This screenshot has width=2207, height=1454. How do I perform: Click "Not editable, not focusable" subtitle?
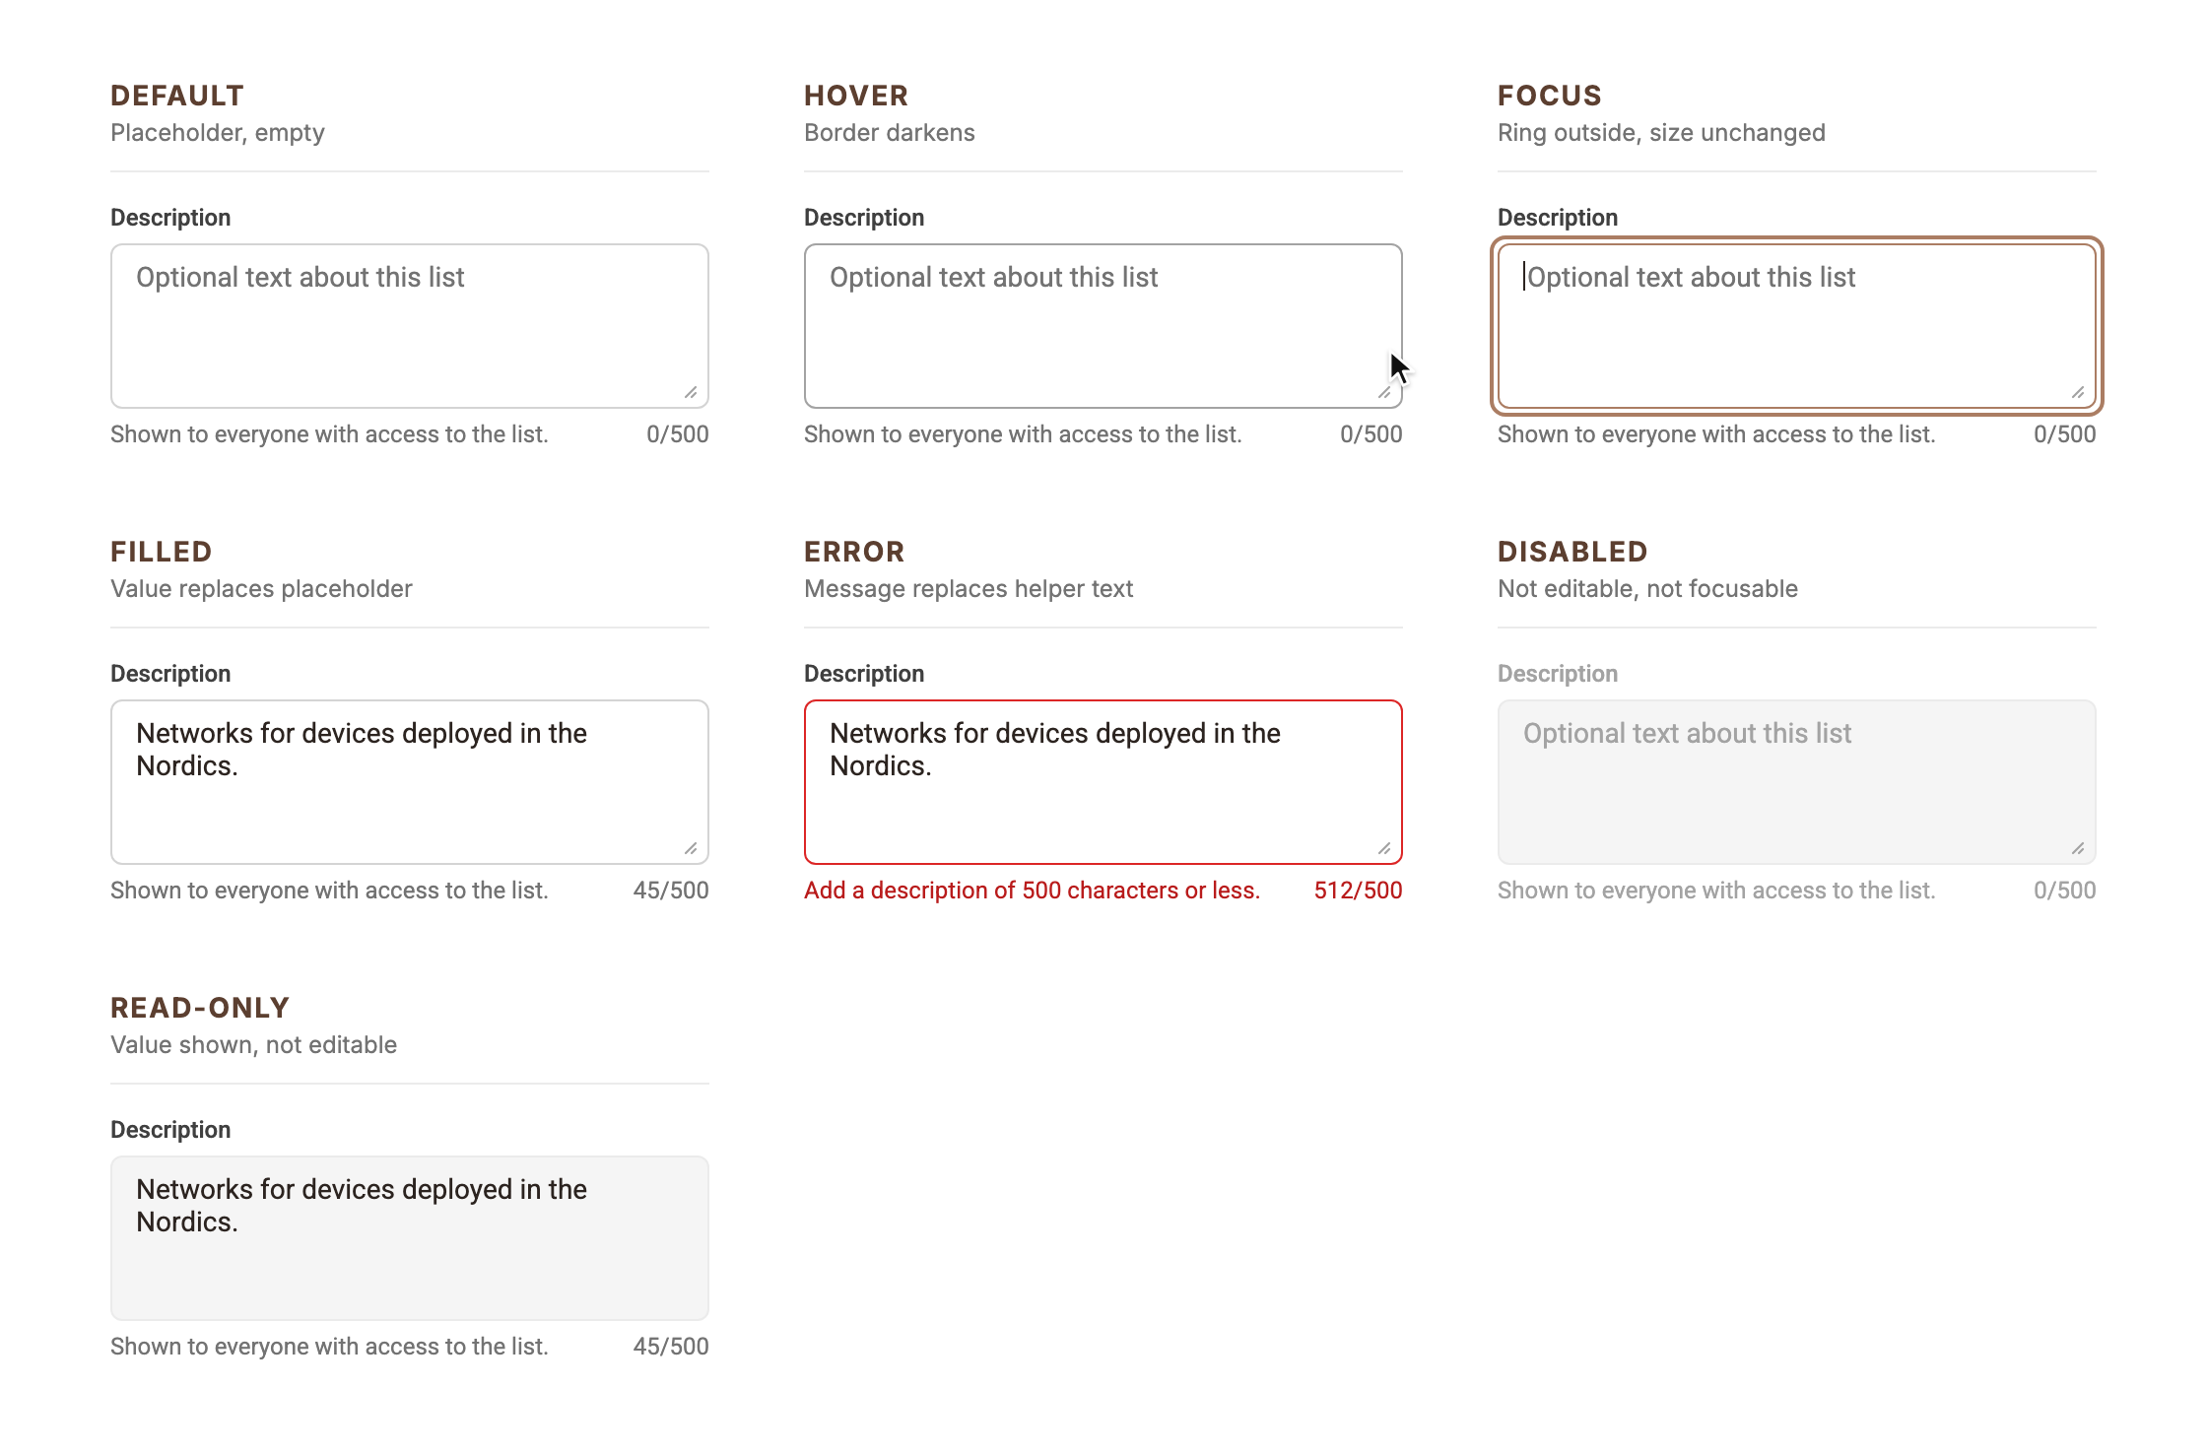1647,589
